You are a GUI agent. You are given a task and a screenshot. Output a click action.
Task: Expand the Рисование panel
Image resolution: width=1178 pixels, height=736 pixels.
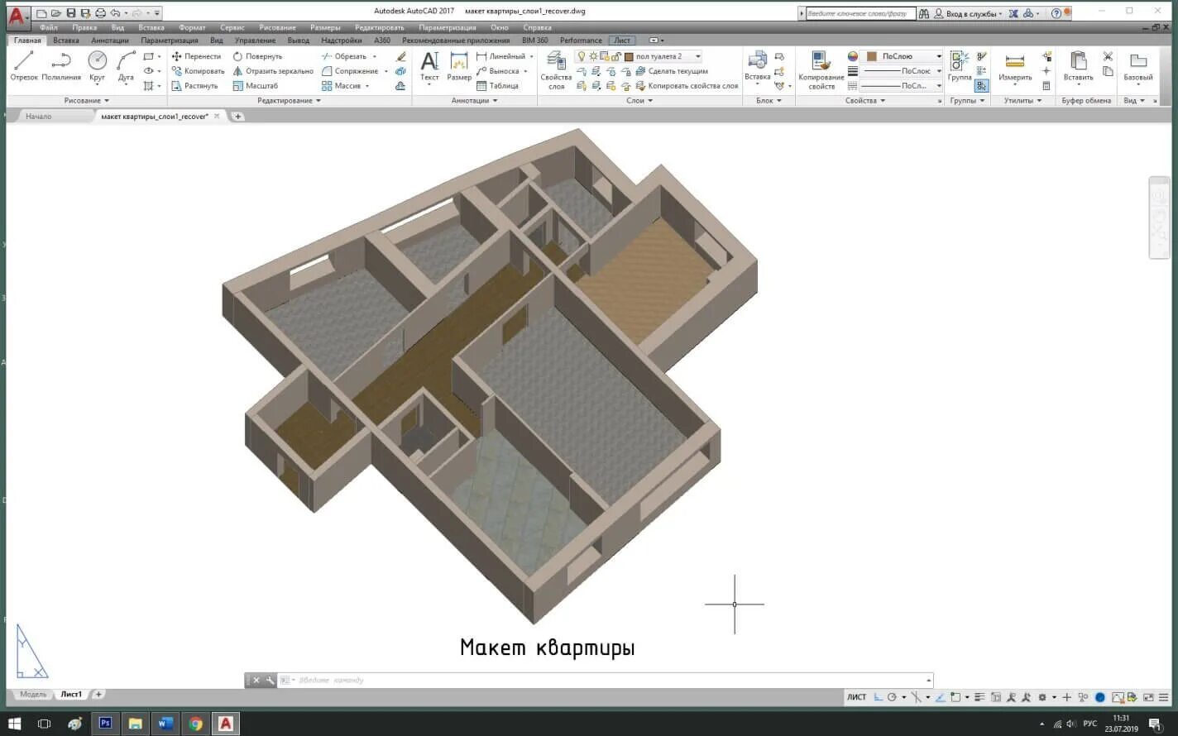coord(87,101)
